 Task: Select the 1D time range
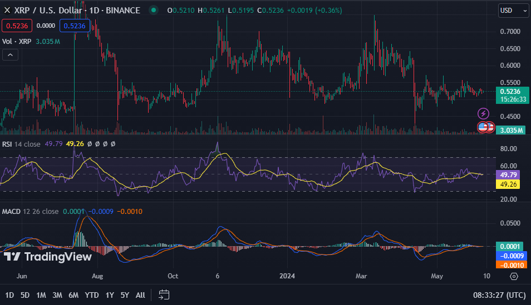pyautogui.click(x=9, y=294)
